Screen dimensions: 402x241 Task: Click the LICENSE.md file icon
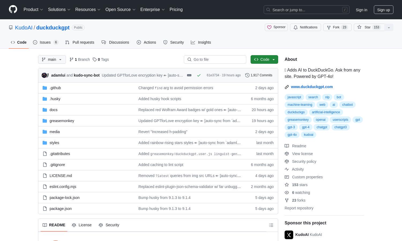tap(45, 176)
